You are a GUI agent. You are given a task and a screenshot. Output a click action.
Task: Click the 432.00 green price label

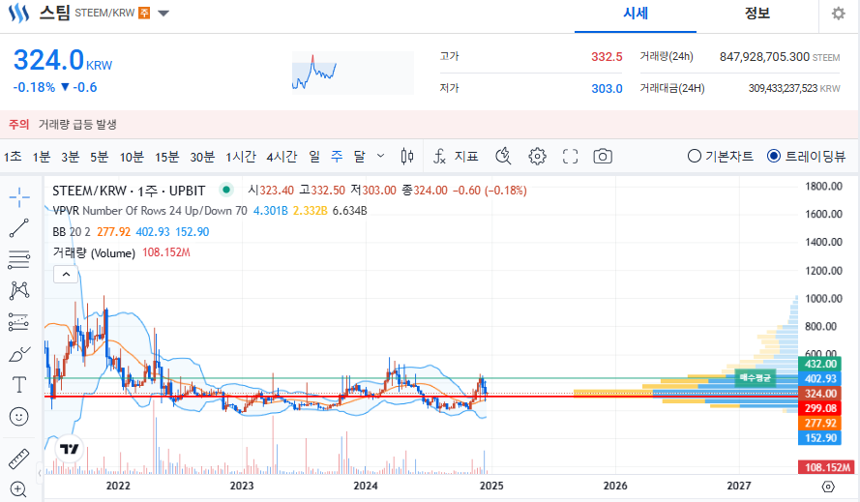coord(820,364)
